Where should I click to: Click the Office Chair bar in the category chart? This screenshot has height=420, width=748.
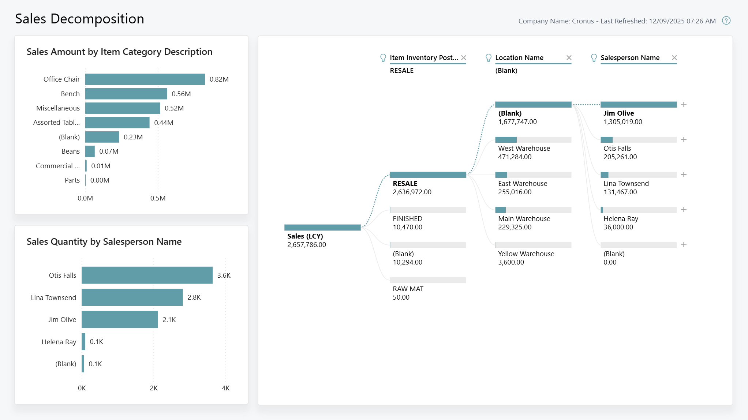(145, 79)
